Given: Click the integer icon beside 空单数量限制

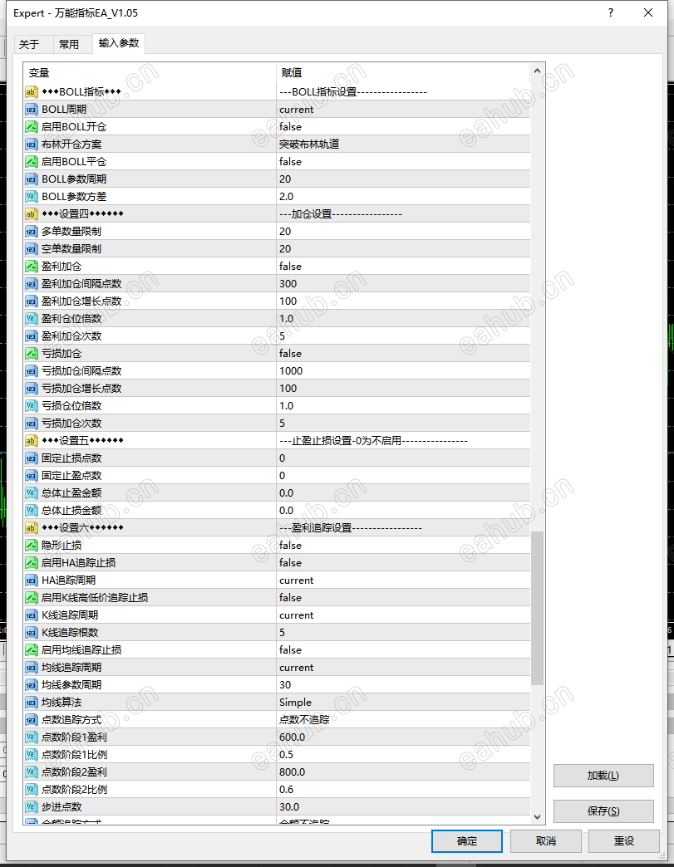Looking at the screenshot, I should pyautogui.click(x=32, y=249).
